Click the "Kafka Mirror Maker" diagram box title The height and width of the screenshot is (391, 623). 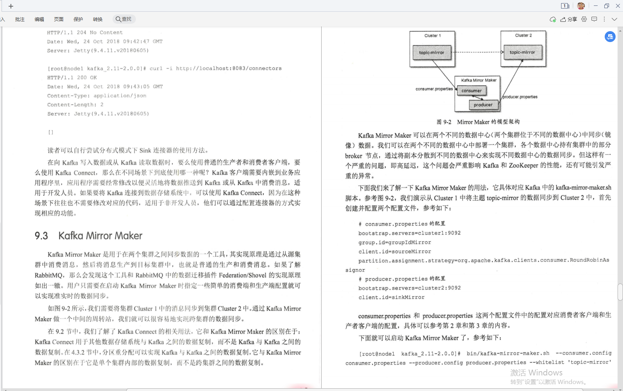pyautogui.click(x=479, y=80)
